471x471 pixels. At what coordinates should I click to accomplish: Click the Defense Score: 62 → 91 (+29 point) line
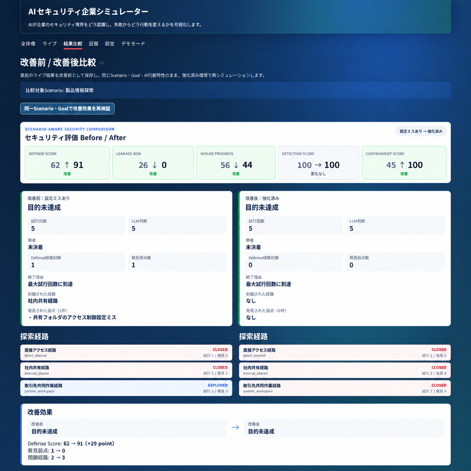point(71,444)
